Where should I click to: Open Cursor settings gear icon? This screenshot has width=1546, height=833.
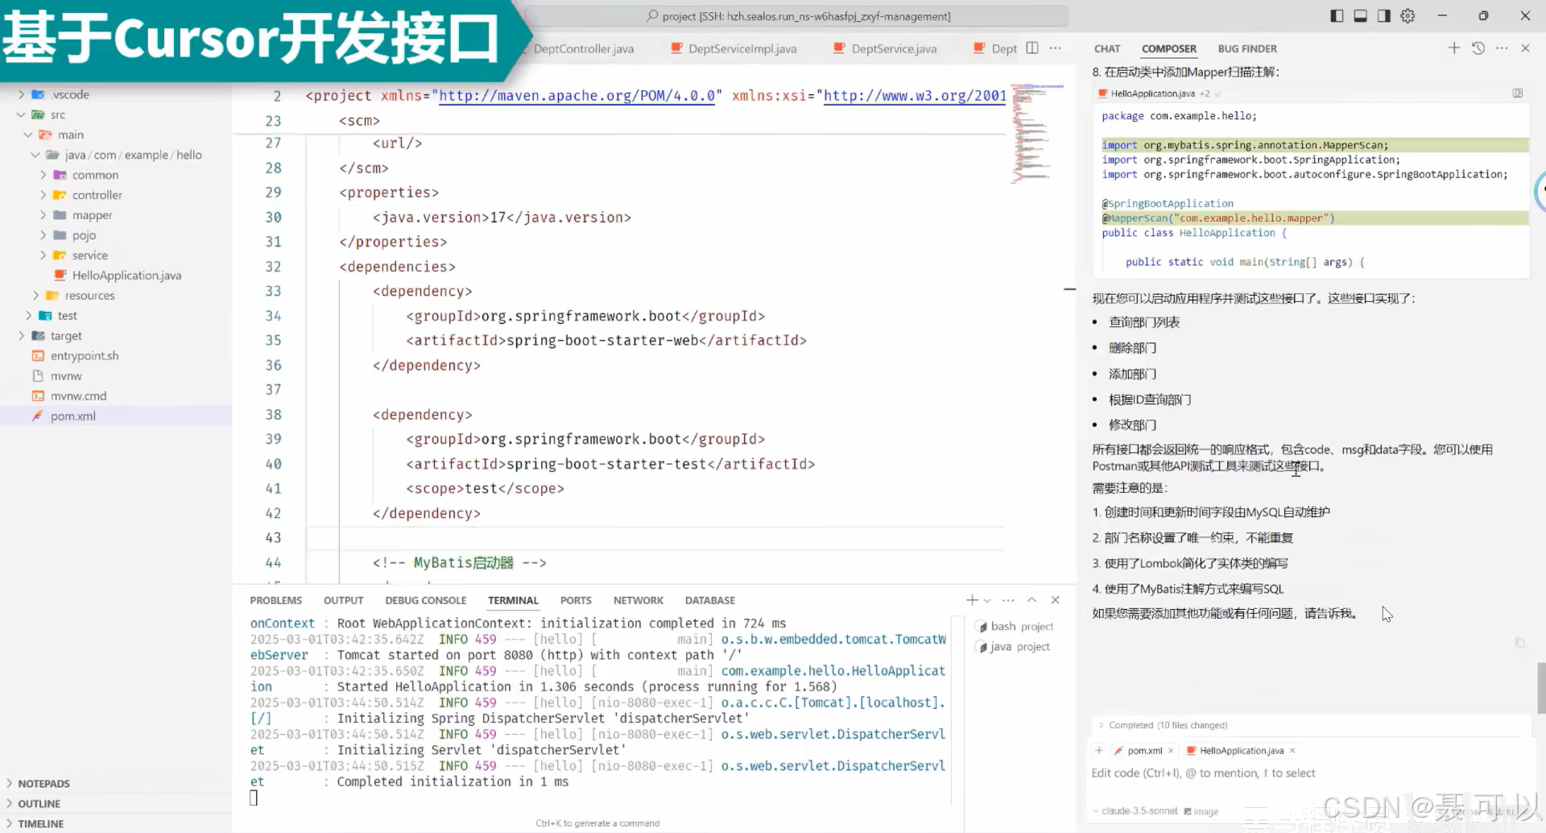pyautogui.click(x=1408, y=16)
